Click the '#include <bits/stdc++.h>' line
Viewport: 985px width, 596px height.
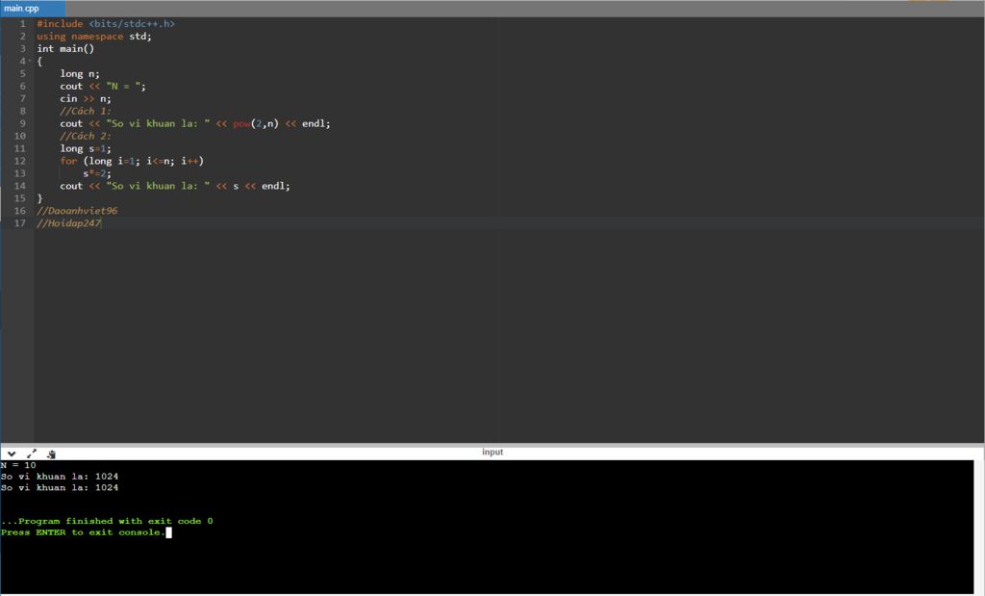(106, 24)
